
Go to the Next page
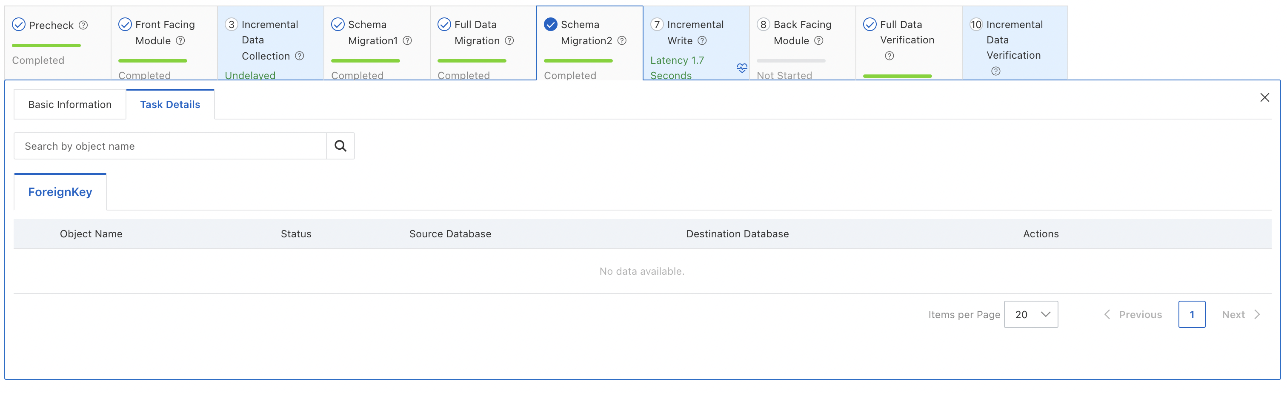[x=1241, y=315]
